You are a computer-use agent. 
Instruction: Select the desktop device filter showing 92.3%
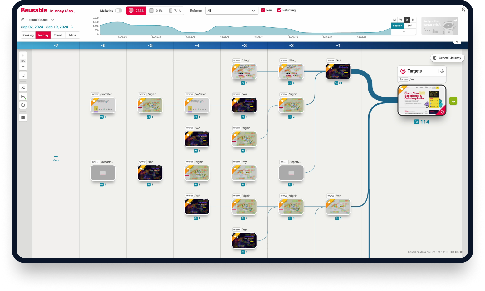click(x=136, y=10)
